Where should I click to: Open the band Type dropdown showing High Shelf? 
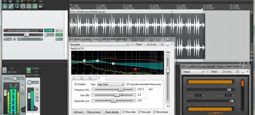point(111,84)
